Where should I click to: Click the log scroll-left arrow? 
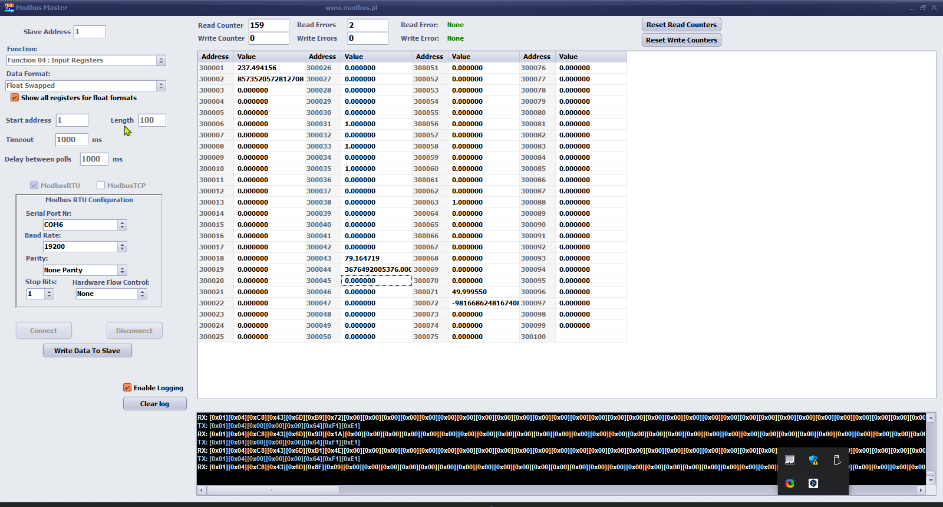tap(202, 490)
